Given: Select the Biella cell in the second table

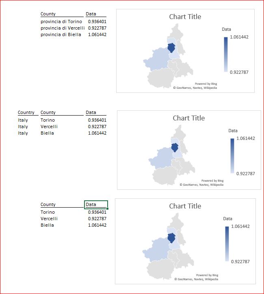Looking at the screenshot, I should point(47,133).
